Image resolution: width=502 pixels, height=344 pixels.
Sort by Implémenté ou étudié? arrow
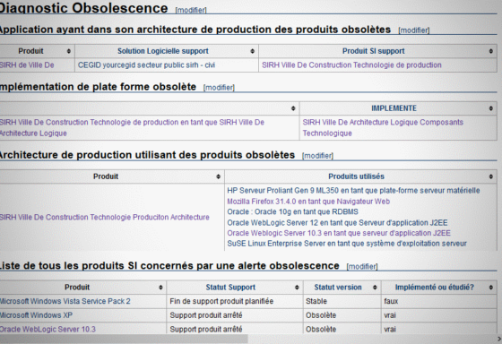(x=491, y=288)
